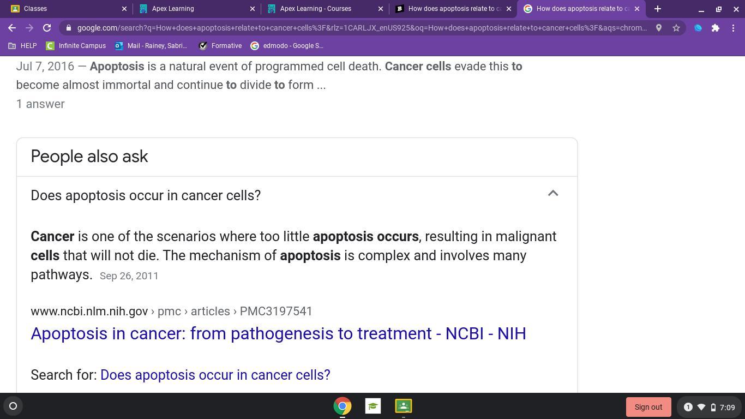Screen dimensions: 745x419
Task: Open the Chrome three-dot menu
Action: pos(733,28)
